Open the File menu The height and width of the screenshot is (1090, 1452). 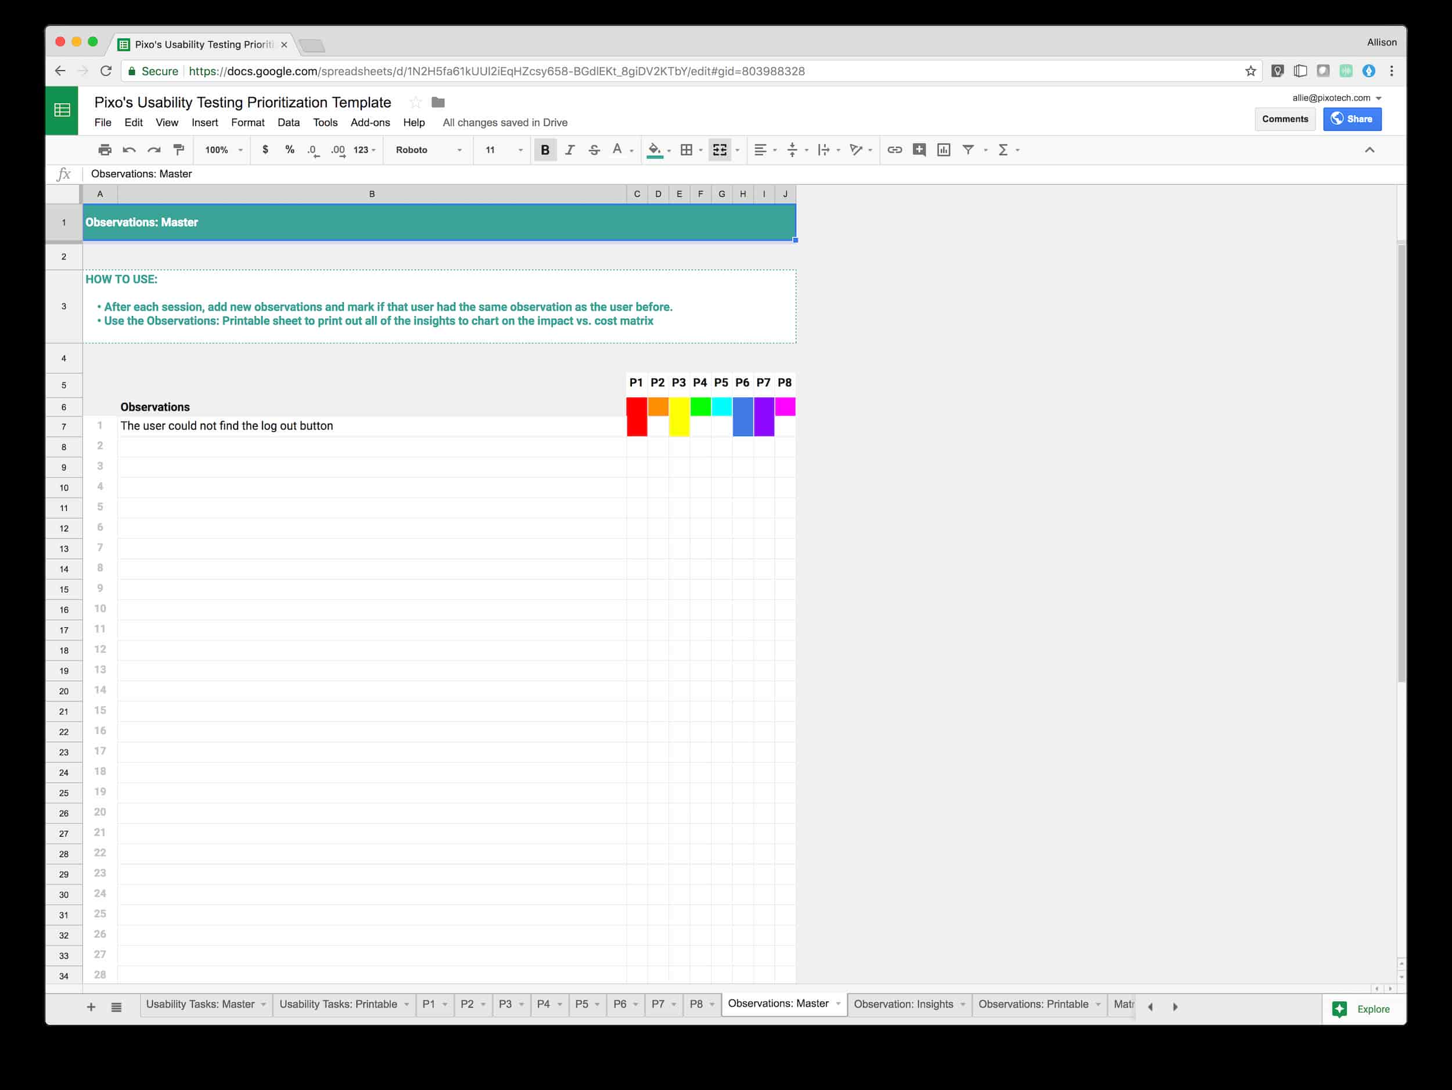tap(102, 123)
